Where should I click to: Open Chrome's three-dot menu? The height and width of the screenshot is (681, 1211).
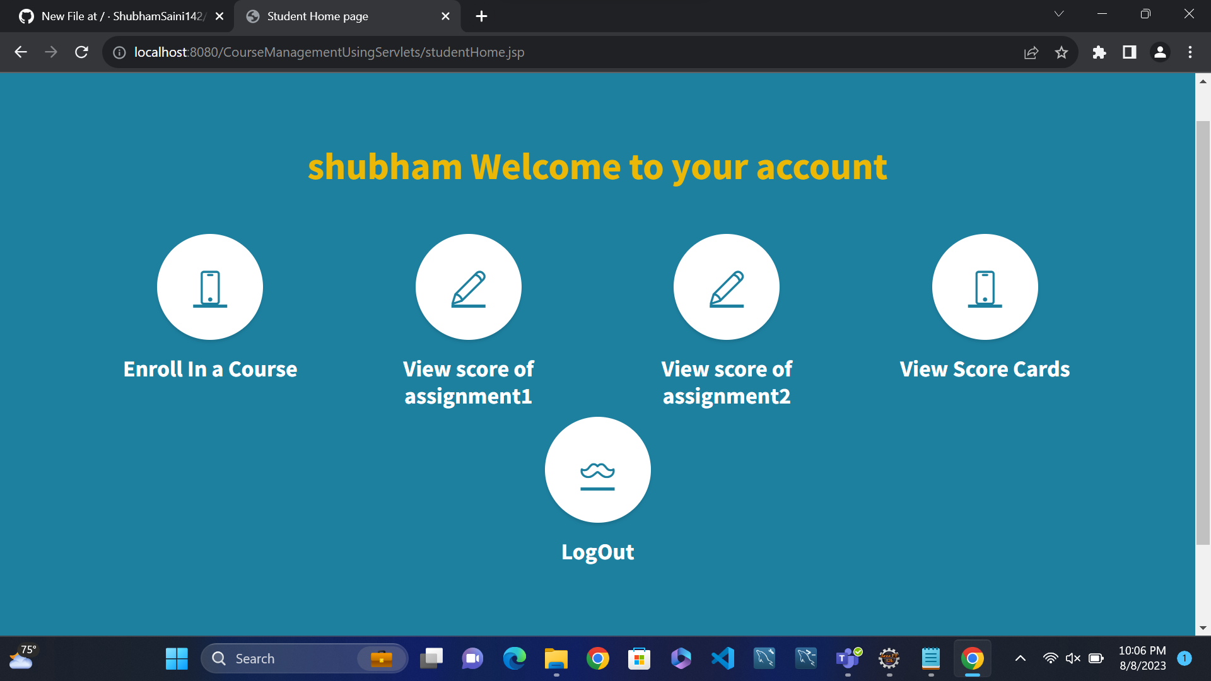(1190, 52)
